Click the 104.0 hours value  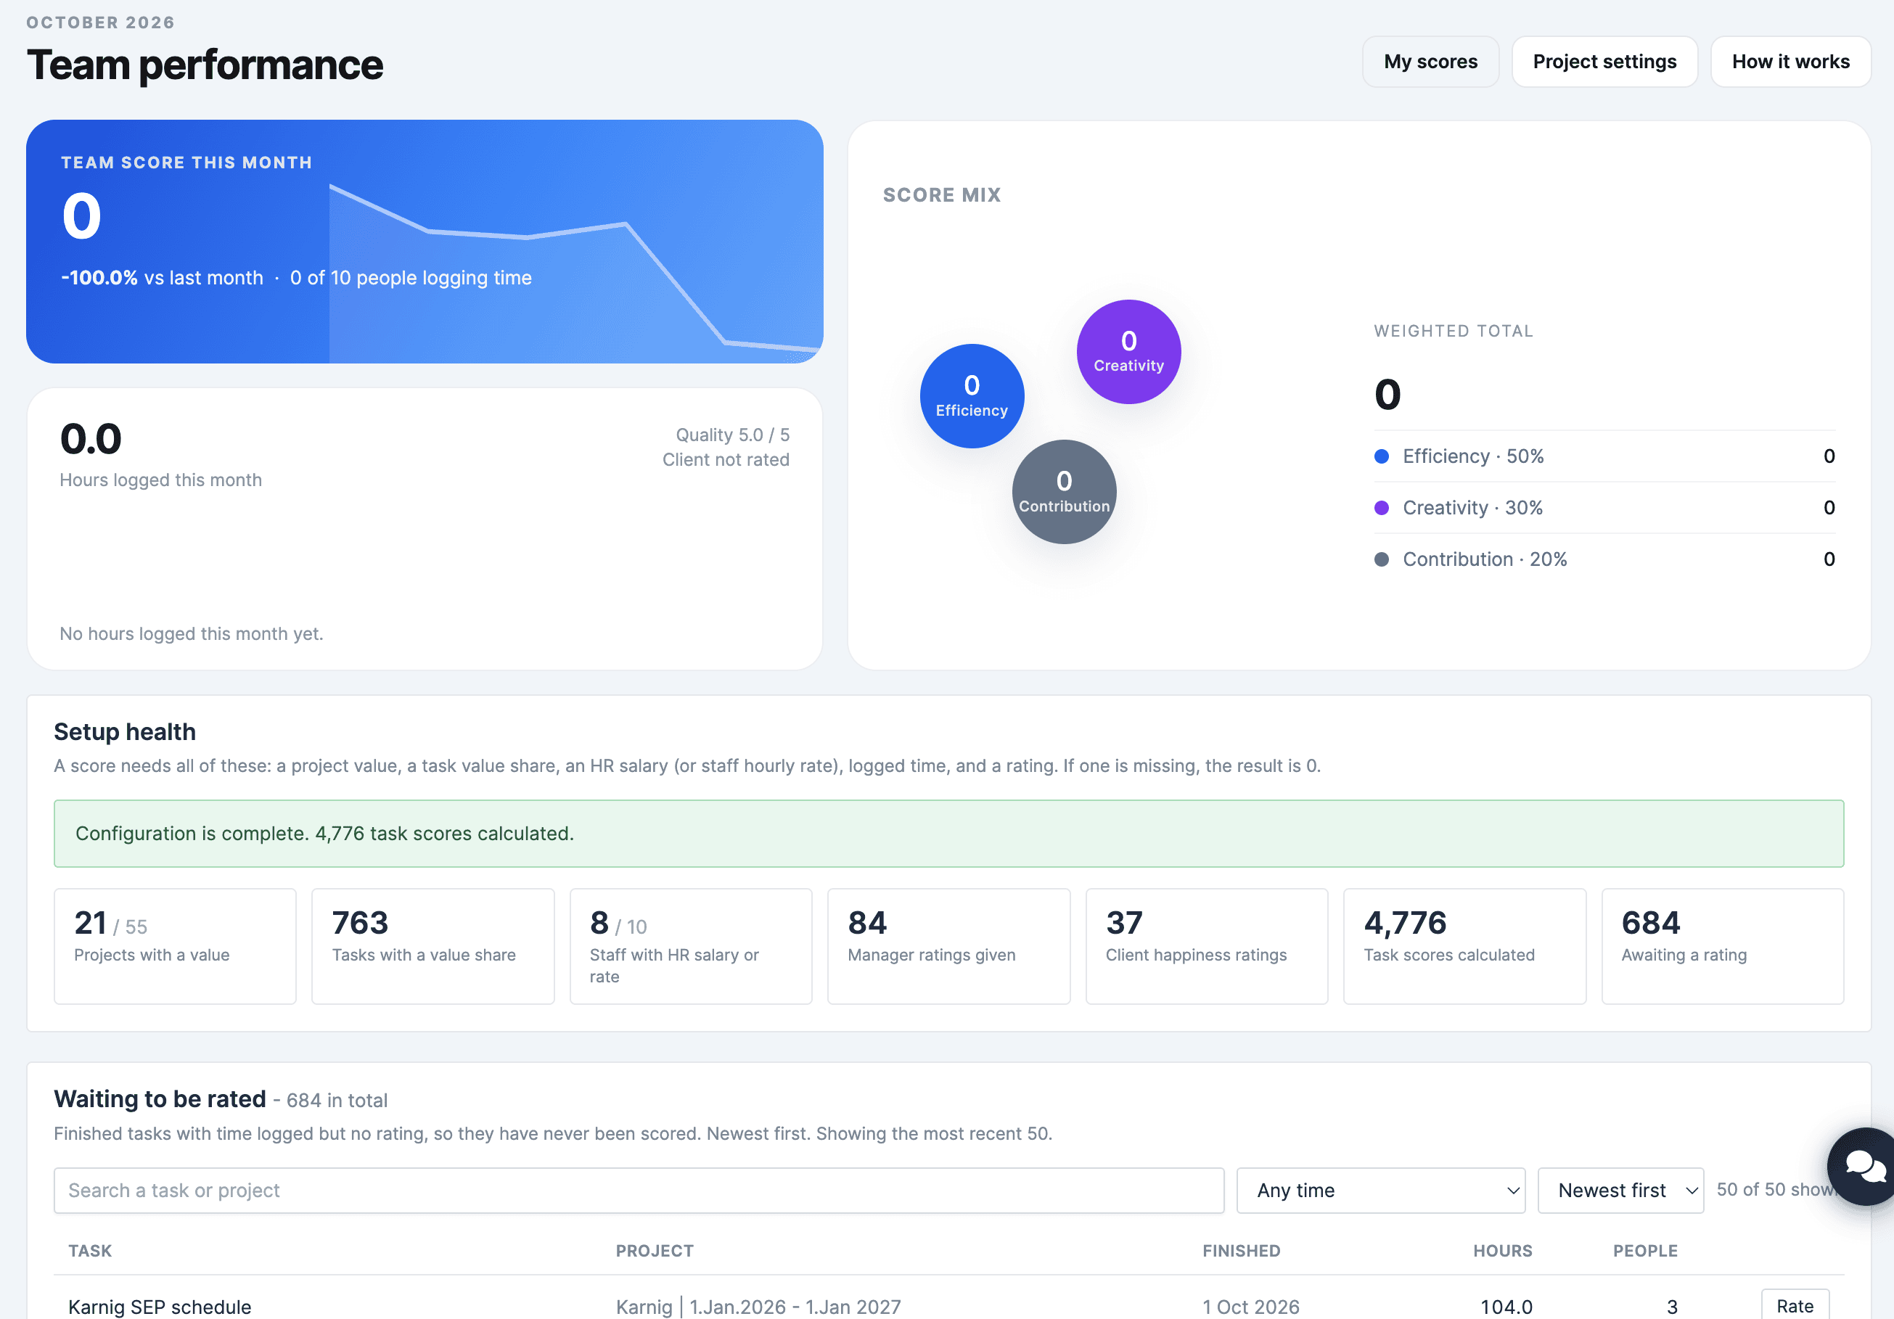(x=1506, y=1307)
